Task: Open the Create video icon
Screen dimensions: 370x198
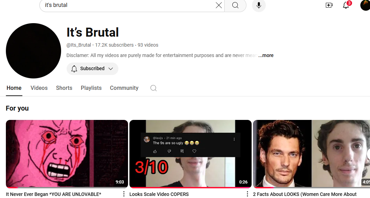Action: click(329, 5)
